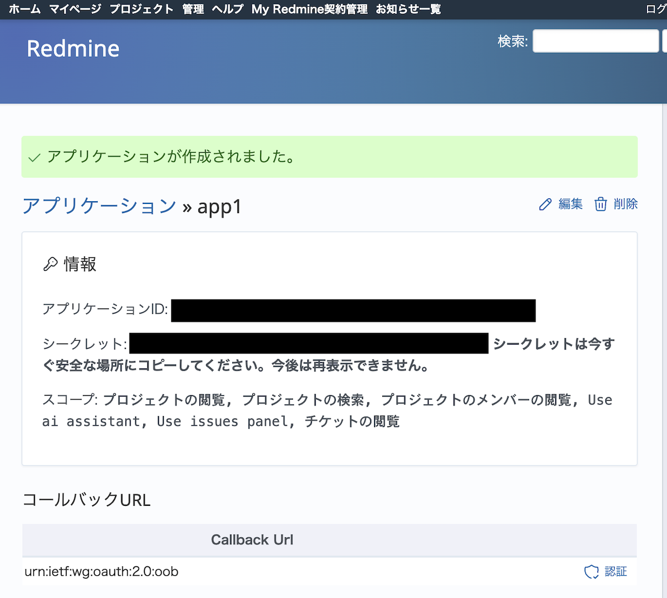Click the checkmark icon in the success notice
This screenshot has height=598, width=667.
point(34,158)
